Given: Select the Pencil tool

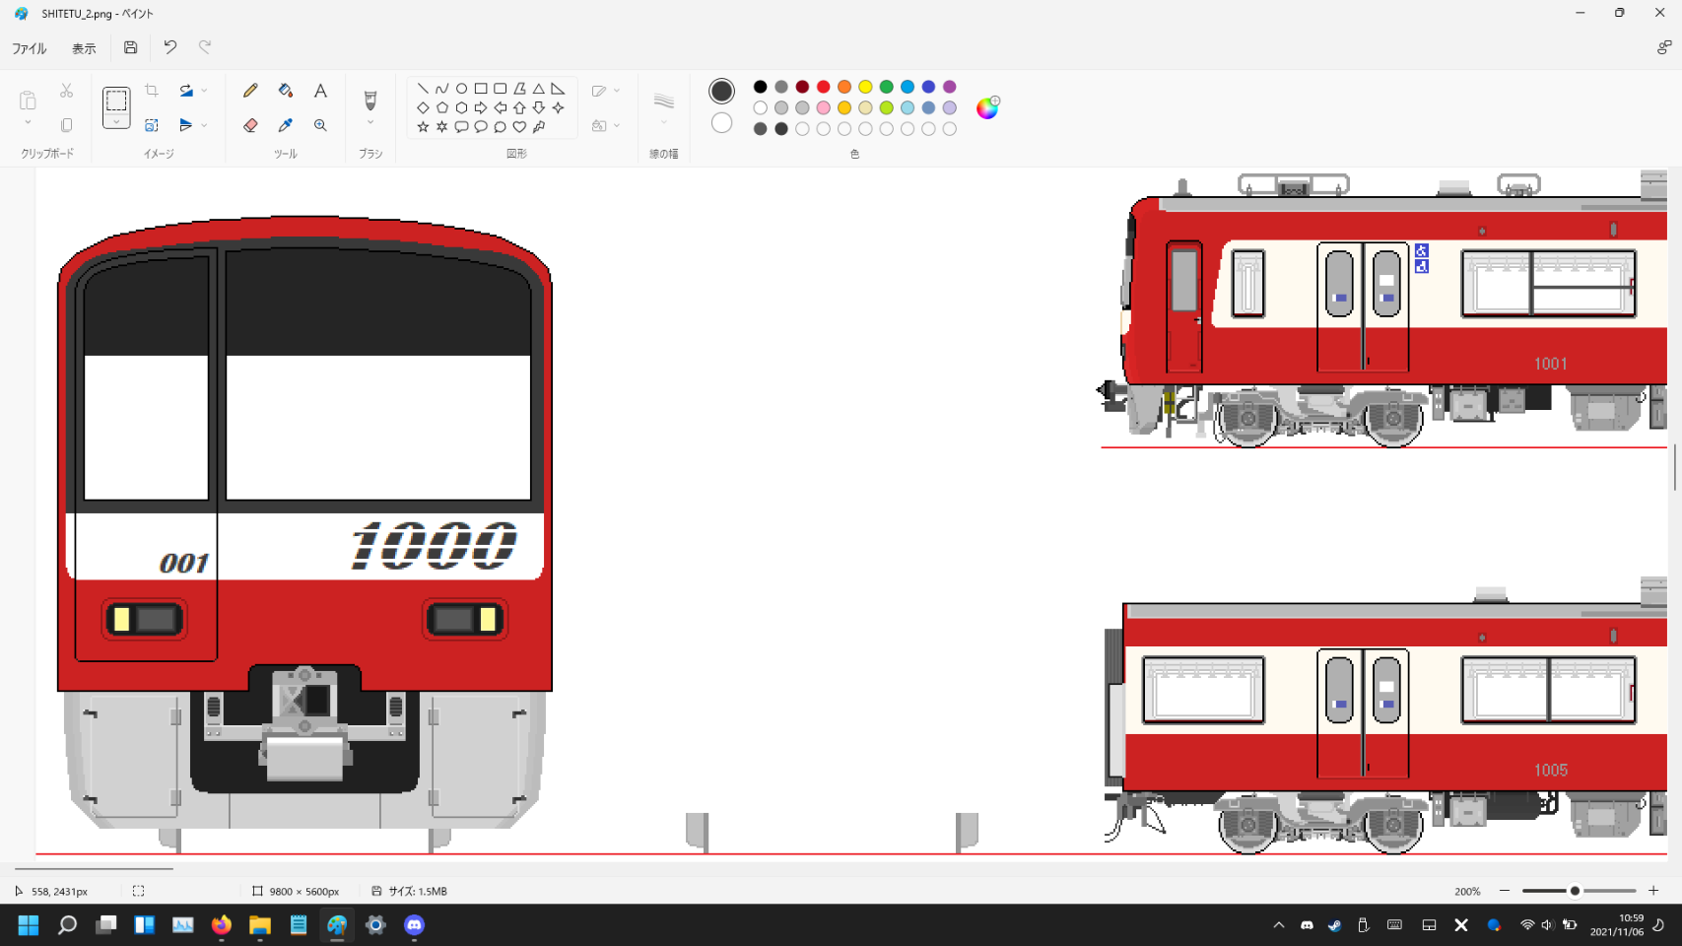Looking at the screenshot, I should click(250, 91).
